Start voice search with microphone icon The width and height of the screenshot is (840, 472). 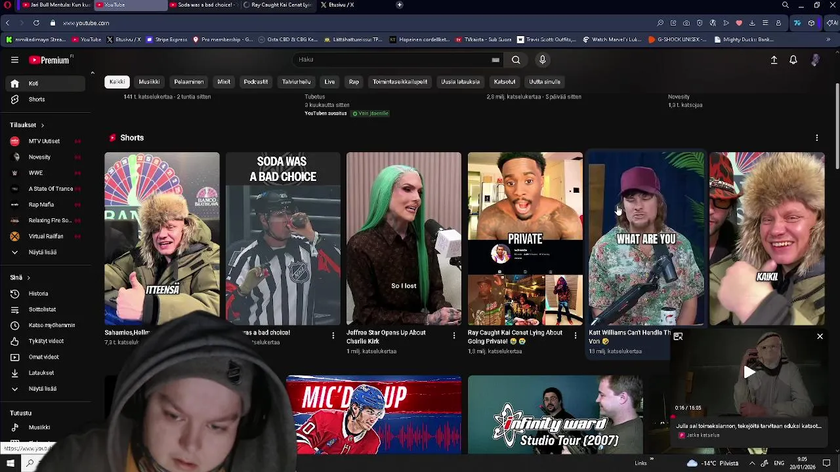pyautogui.click(x=542, y=60)
